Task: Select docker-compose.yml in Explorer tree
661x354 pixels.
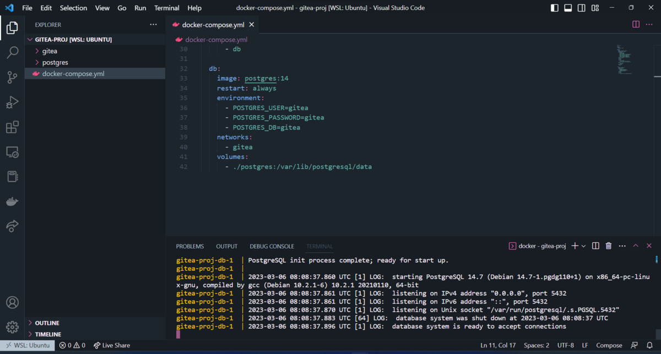Action: pos(95,74)
